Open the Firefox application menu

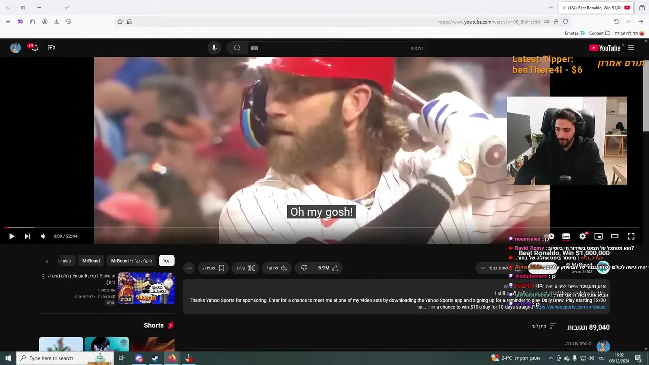click(8, 22)
